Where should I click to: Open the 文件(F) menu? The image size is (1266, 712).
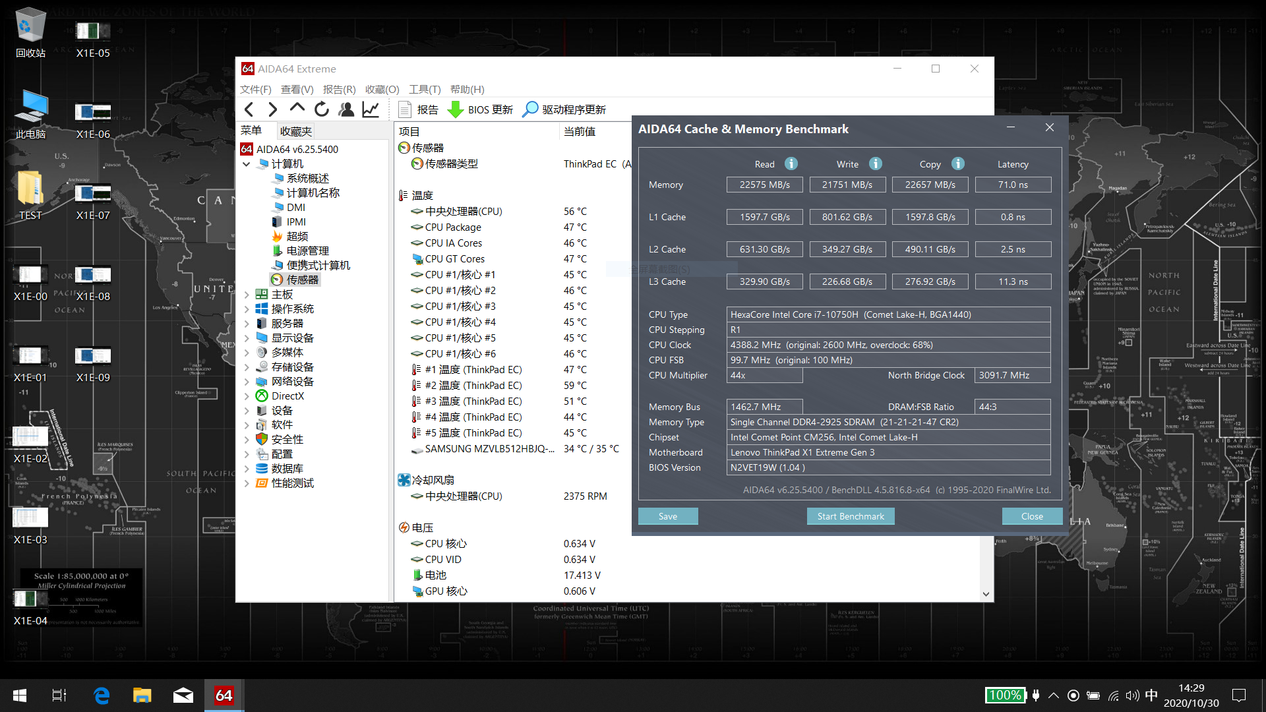256,89
